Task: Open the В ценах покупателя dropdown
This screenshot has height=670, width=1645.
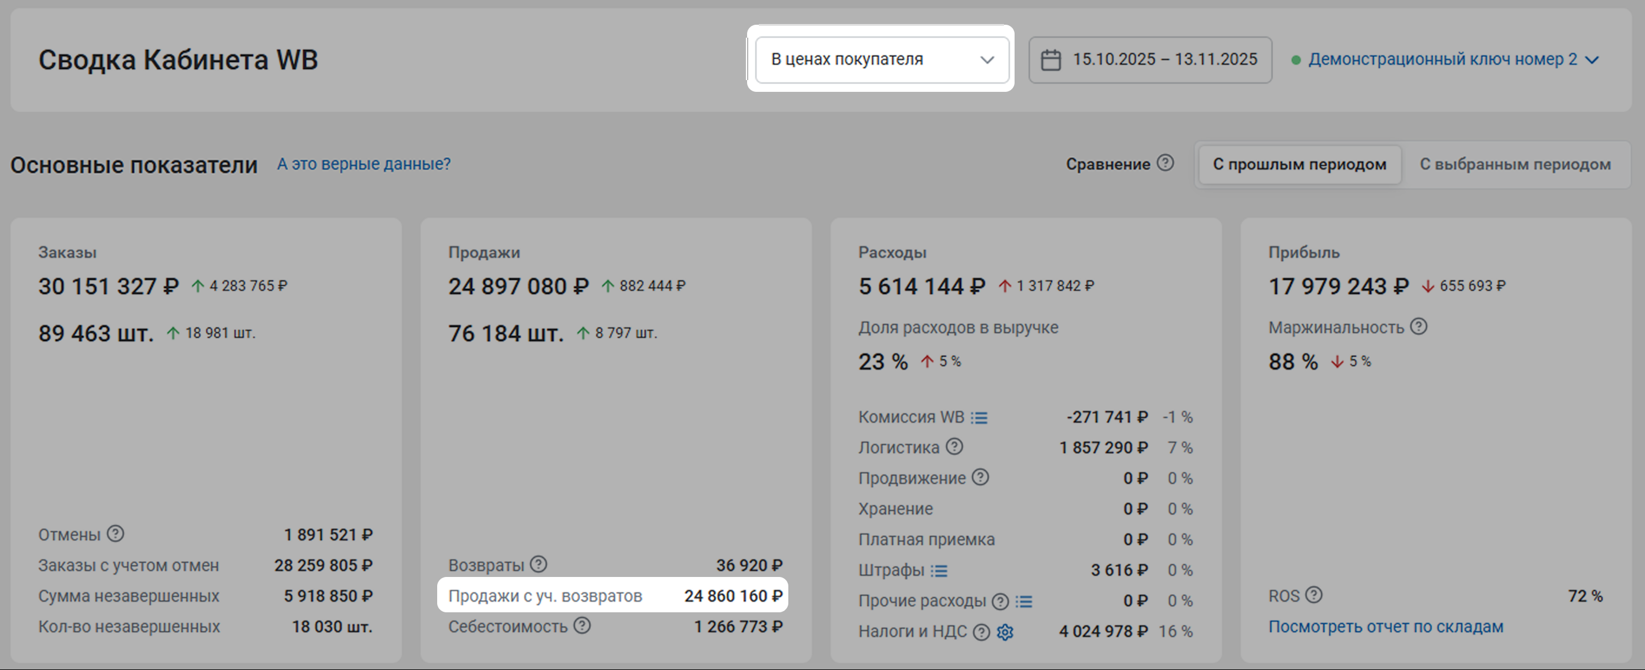Action: [x=881, y=59]
